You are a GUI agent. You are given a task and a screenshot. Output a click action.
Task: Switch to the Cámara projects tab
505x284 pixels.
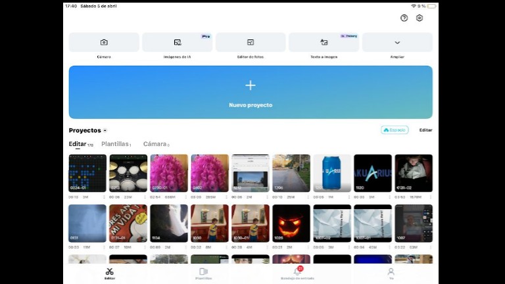pos(155,144)
